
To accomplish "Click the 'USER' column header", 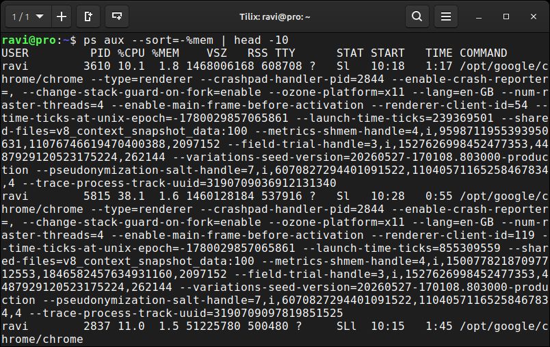I will coord(15,53).
